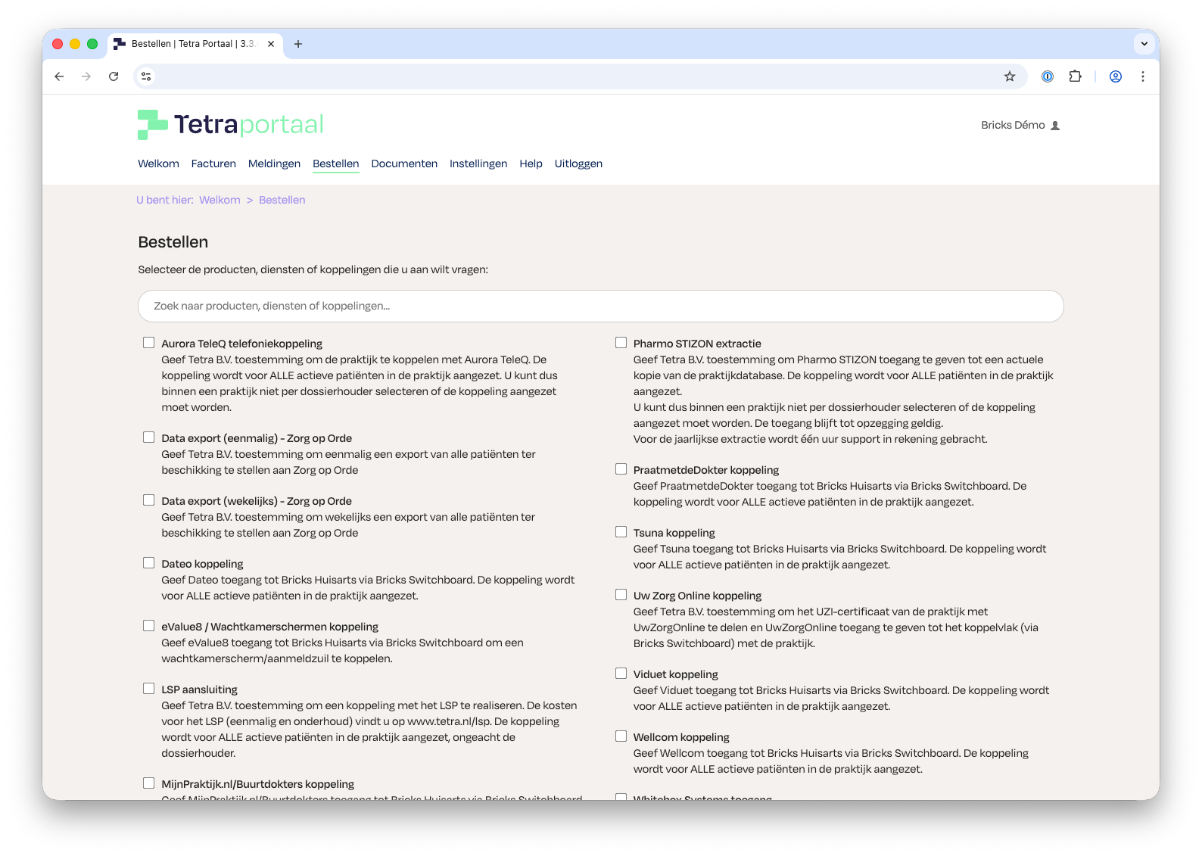
Task: Focus the product search input field
Action: click(x=600, y=307)
